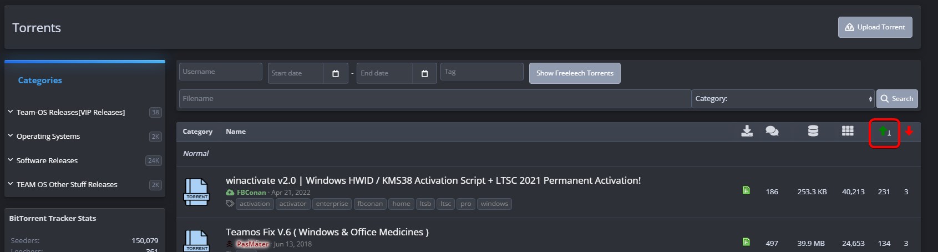Sort by size database icon

813,131
